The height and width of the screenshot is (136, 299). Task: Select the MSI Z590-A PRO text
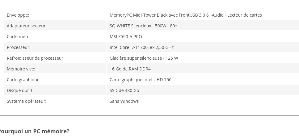tap(126, 37)
